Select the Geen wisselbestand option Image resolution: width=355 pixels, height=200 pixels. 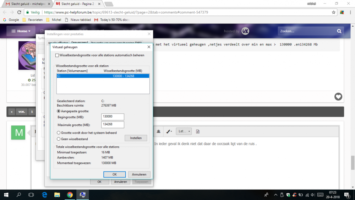(x=59, y=139)
